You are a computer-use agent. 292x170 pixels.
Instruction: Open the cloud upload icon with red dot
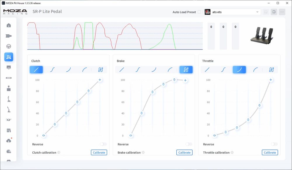click(x=9, y=141)
